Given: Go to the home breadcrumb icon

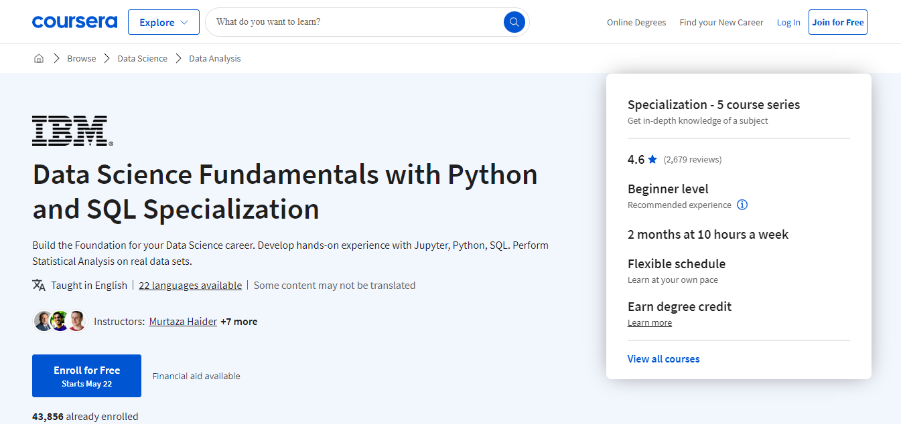Looking at the screenshot, I should pos(39,59).
